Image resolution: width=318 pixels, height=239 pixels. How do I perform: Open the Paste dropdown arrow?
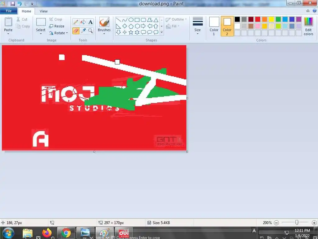(x=8, y=34)
